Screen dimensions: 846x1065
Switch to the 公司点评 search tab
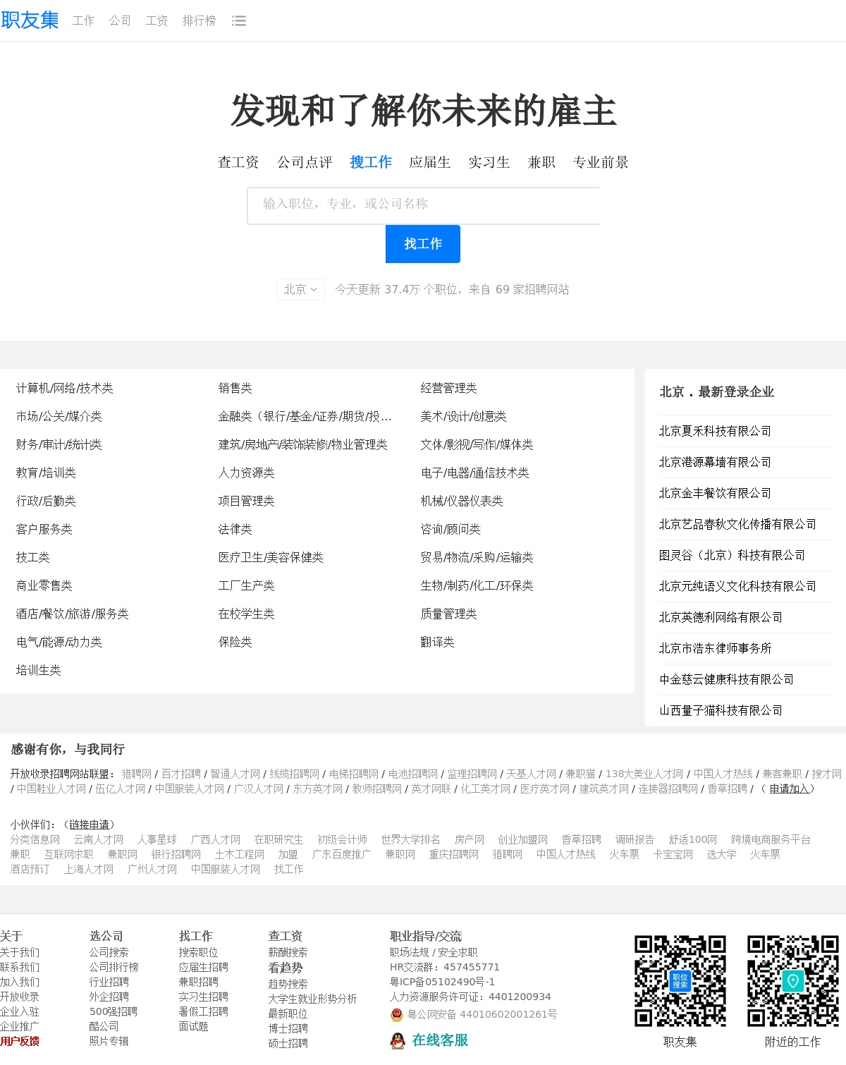pos(305,162)
